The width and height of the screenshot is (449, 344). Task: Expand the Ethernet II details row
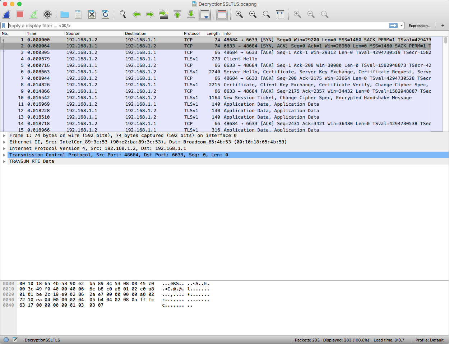click(x=4, y=142)
